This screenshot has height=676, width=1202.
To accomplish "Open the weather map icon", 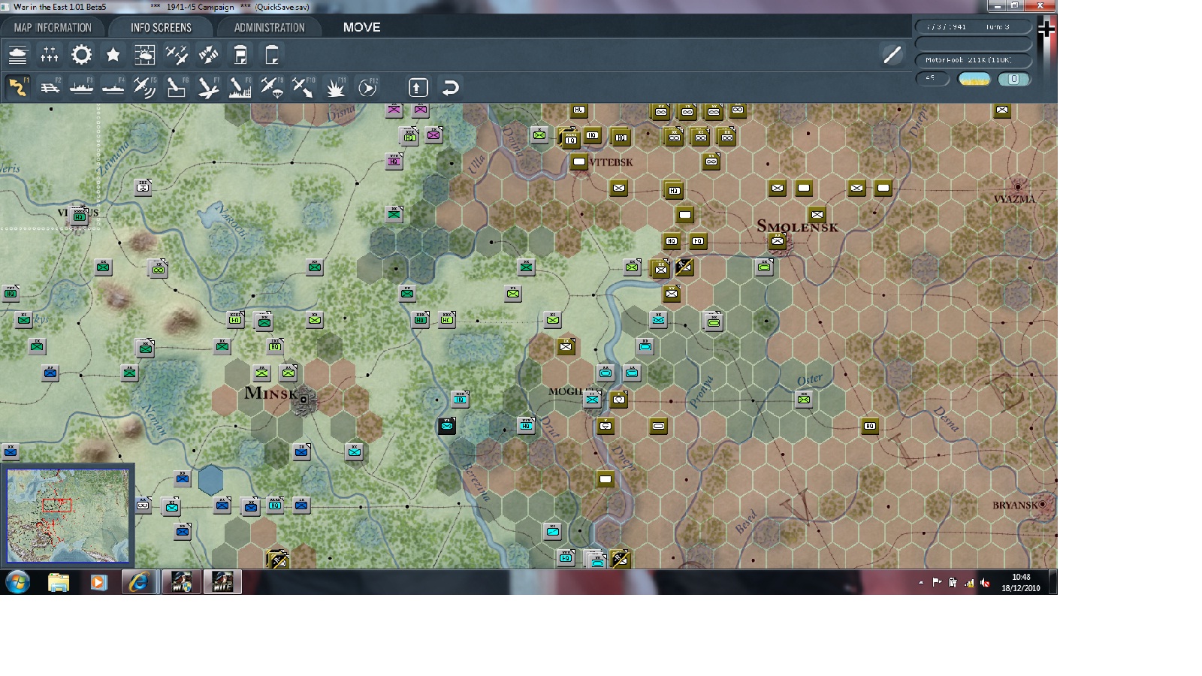I will coord(144,55).
